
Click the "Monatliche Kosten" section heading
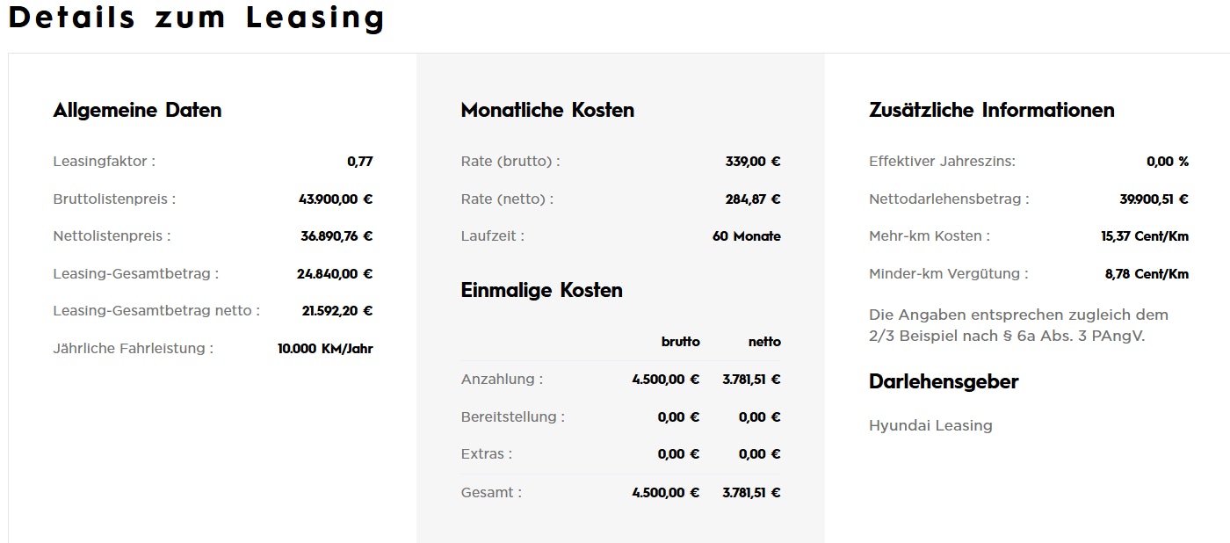pos(547,111)
